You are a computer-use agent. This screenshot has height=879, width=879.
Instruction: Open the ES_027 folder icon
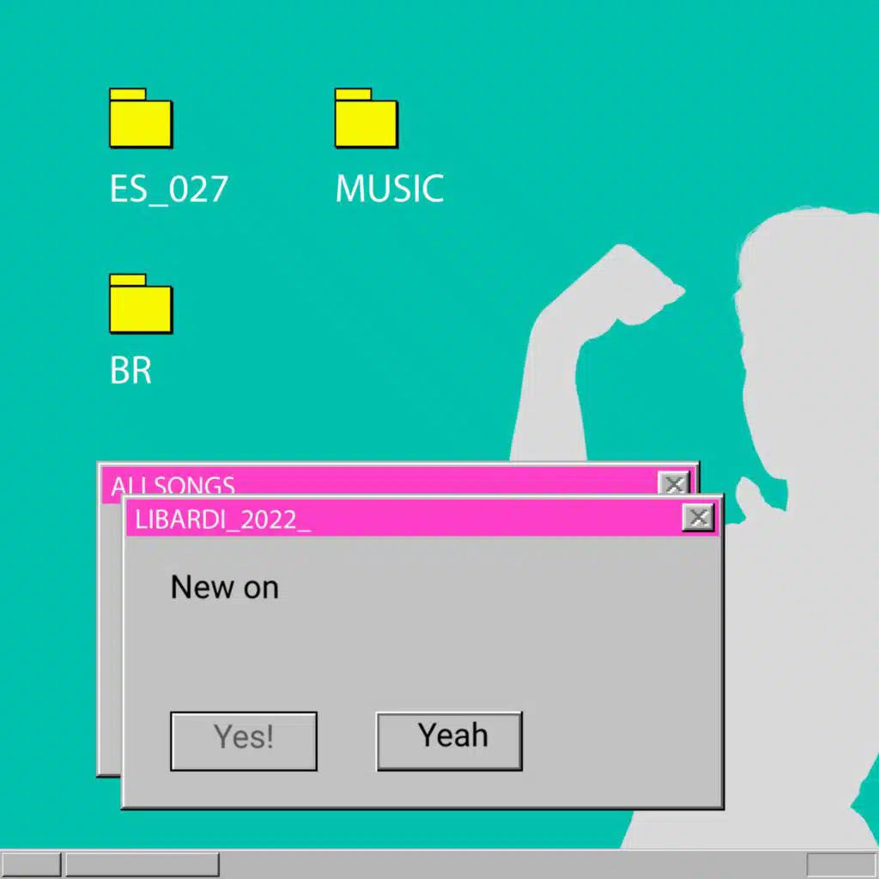[141, 118]
